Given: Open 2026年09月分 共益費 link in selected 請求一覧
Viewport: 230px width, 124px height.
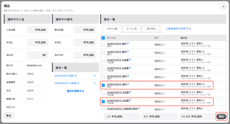Looking at the screenshot, I should pyautogui.click(x=65, y=83).
